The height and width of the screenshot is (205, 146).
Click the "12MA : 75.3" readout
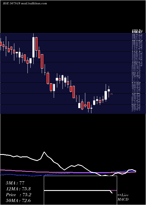point(18,189)
